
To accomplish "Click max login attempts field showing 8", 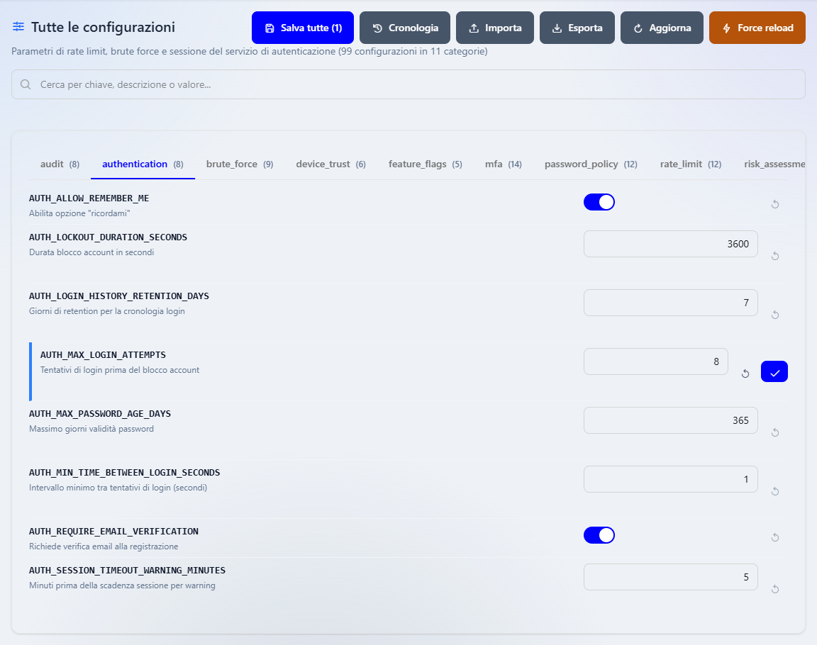I will point(655,361).
